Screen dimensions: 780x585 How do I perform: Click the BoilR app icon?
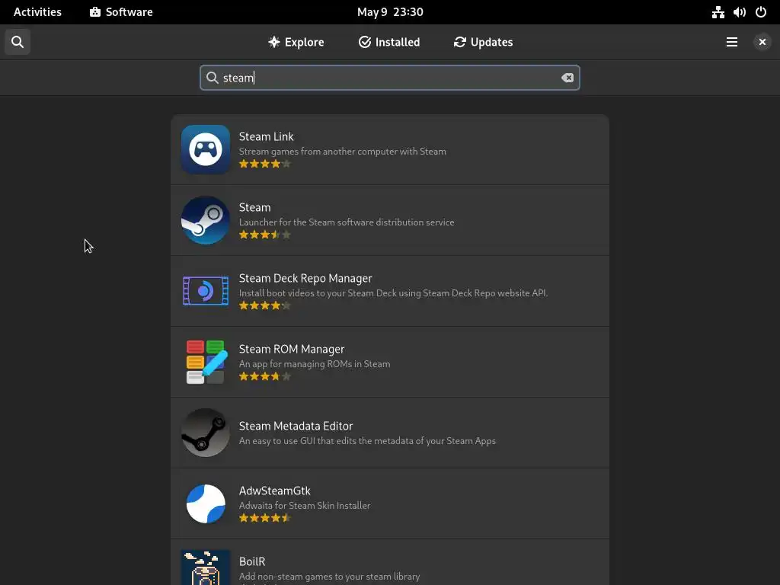click(x=206, y=567)
